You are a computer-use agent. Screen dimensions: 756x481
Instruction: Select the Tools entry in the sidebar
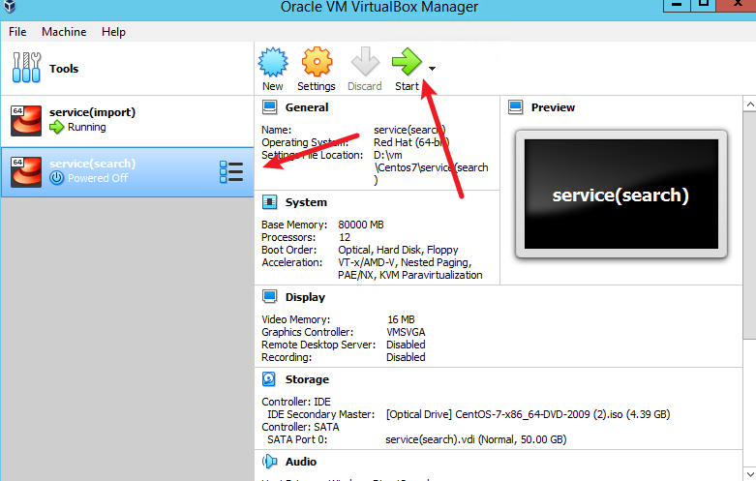(127, 69)
